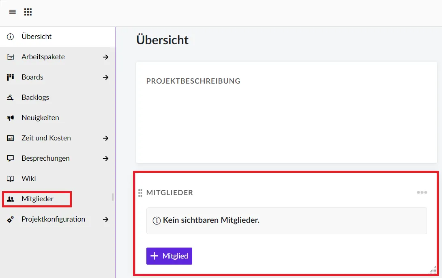Click the Mitglieder people icon
The height and width of the screenshot is (278, 442).
11,199
